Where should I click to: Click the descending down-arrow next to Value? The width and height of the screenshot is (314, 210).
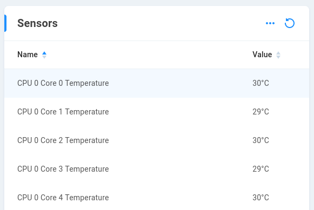pyautogui.click(x=278, y=57)
